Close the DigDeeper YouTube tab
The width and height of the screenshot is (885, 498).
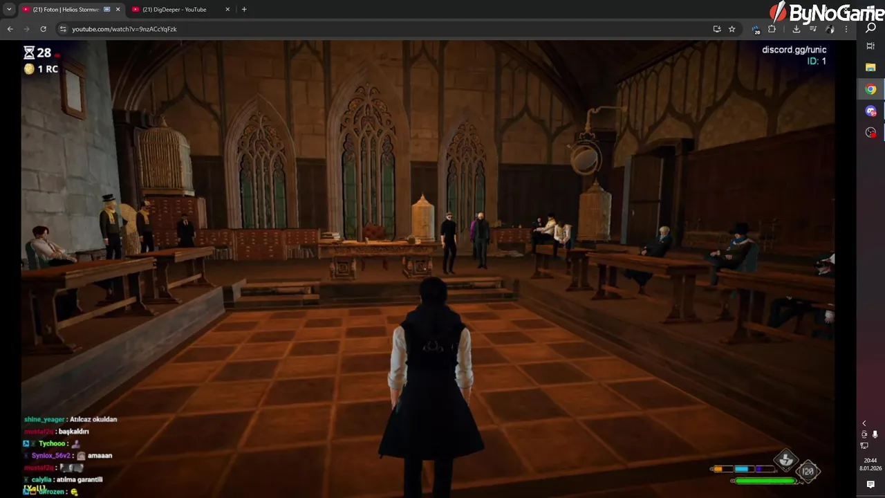coord(227,10)
